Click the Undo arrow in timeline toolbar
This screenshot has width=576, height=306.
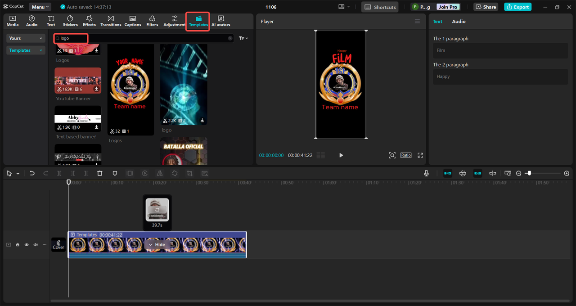click(32, 173)
